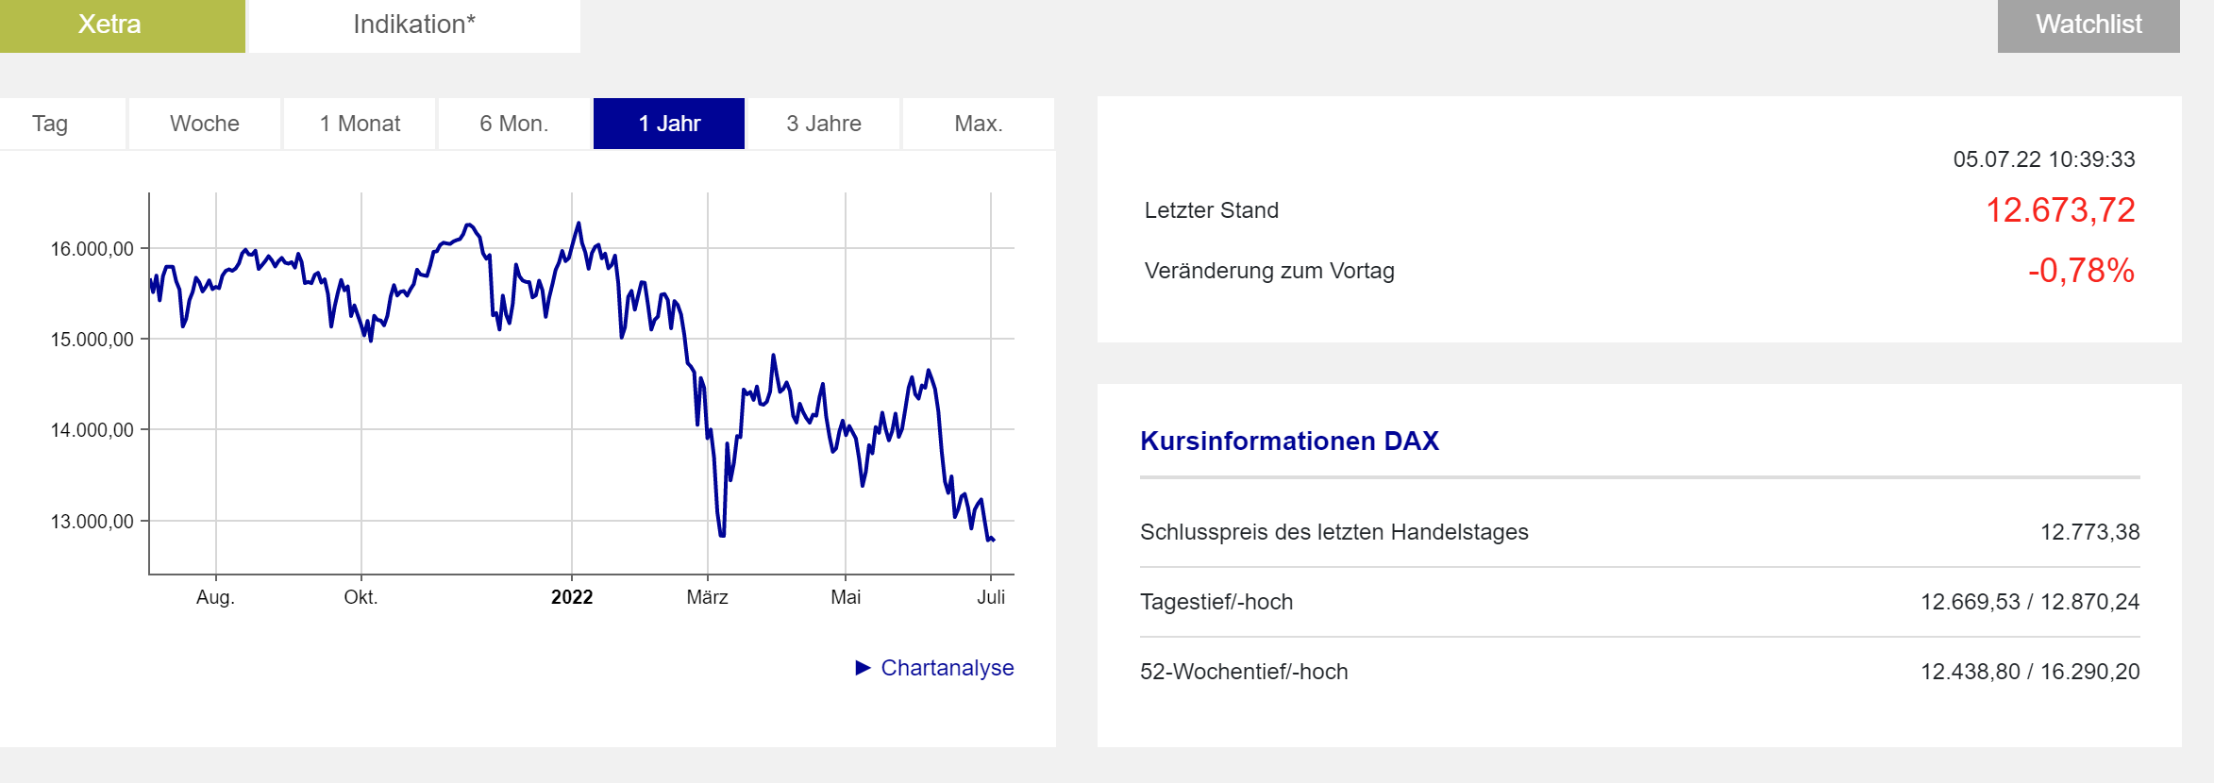
Task: Select the 1 Jahr chart range
Action: pyautogui.click(x=669, y=124)
